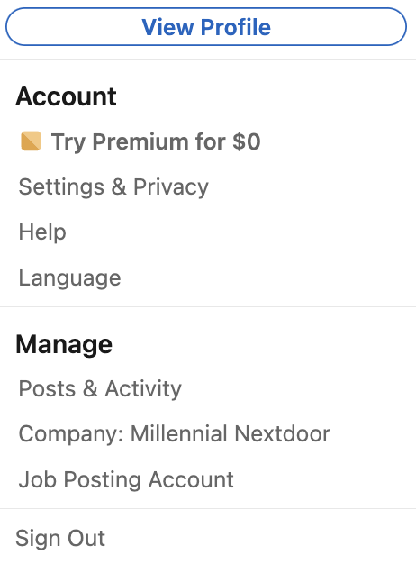Image resolution: width=416 pixels, height=564 pixels.
Task: Log out using the bottom menu entry
Action: 60,538
